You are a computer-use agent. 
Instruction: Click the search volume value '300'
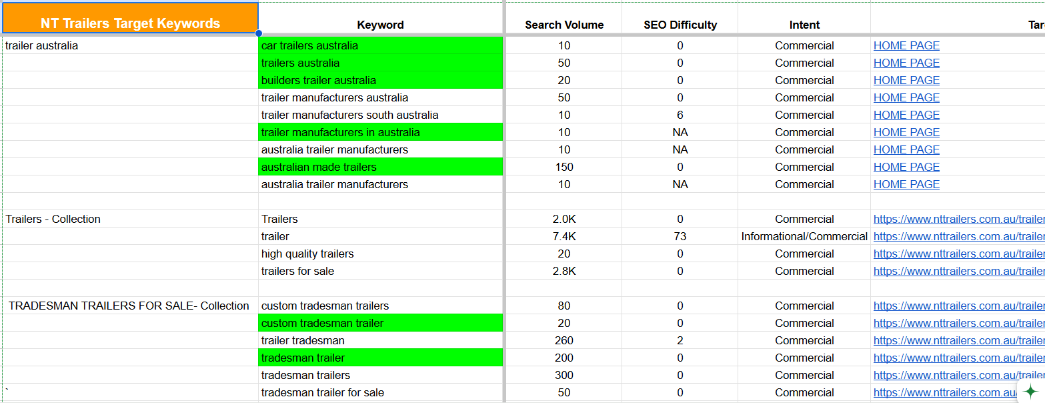point(564,375)
